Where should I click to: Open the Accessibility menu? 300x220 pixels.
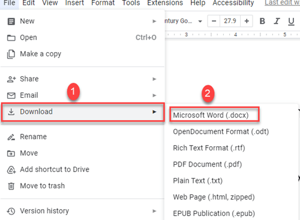coord(233,3)
